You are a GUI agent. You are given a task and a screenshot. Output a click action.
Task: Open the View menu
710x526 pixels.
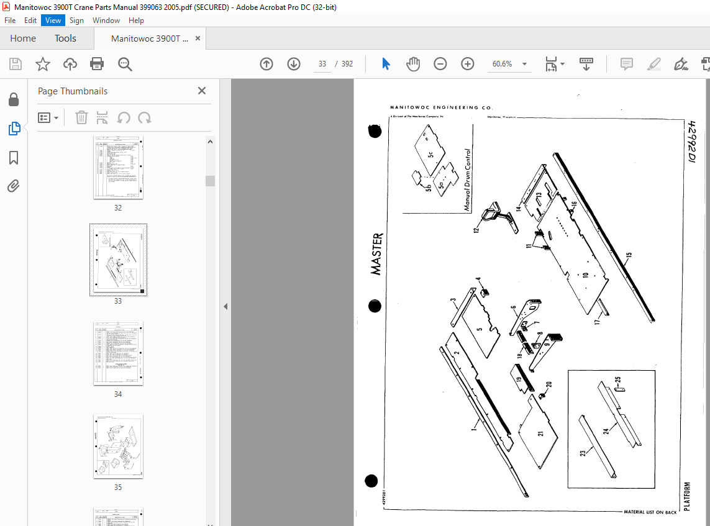click(x=53, y=20)
